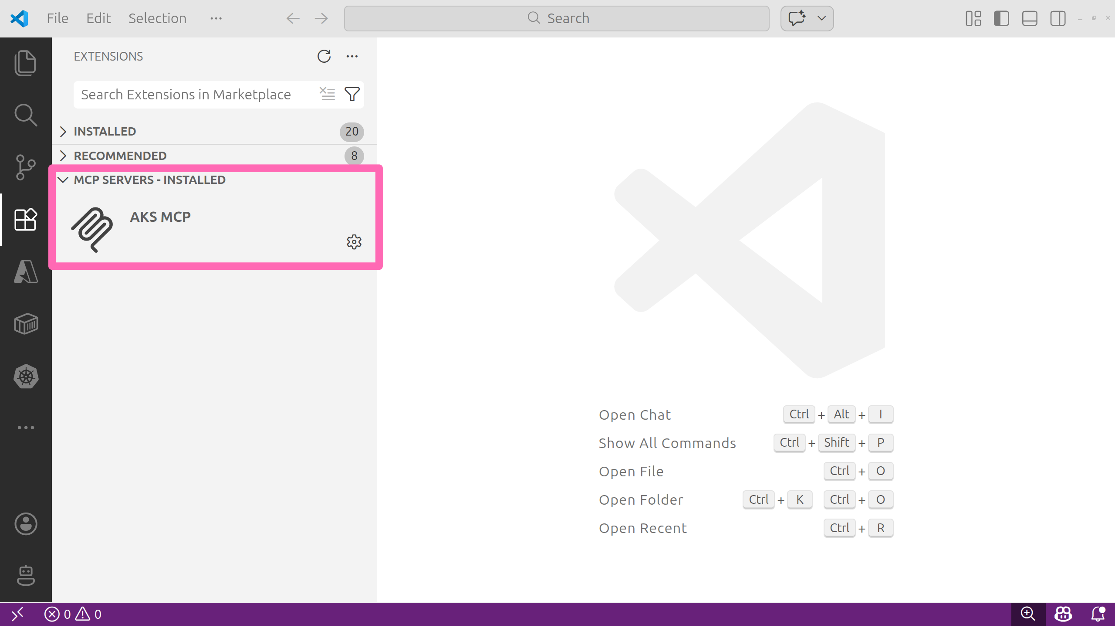The image size is (1115, 628).
Task: Click the Copilot icon in the status bar
Action: [1063, 614]
